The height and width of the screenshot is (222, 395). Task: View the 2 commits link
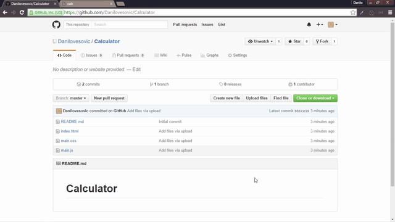point(88,84)
